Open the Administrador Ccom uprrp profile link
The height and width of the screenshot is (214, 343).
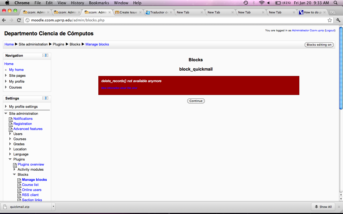[308, 30]
